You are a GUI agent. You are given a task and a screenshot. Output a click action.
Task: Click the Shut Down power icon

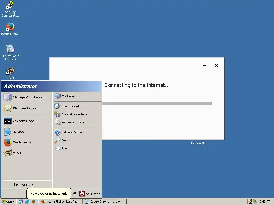tap(82, 194)
